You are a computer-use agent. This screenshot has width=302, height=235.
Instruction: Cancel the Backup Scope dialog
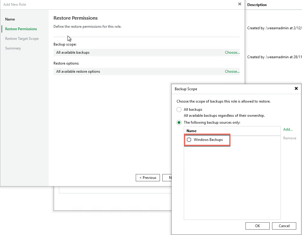point(284,226)
